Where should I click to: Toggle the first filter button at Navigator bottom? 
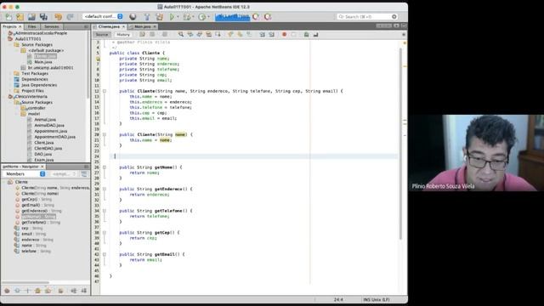pyautogui.click(x=7, y=291)
